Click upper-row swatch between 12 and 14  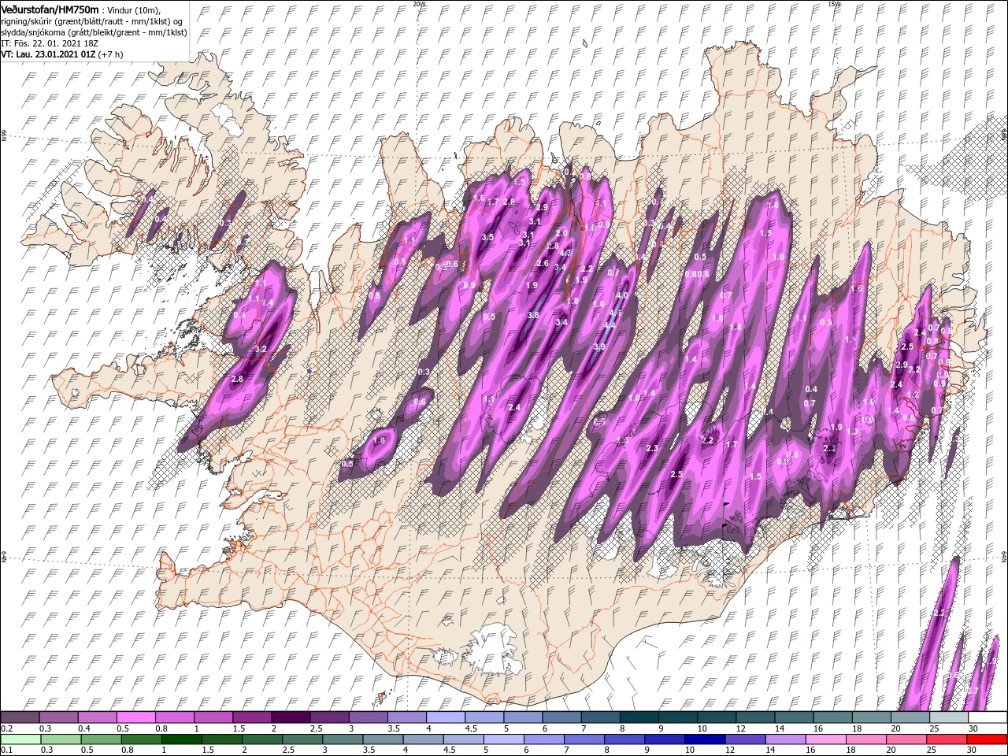pos(754,717)
